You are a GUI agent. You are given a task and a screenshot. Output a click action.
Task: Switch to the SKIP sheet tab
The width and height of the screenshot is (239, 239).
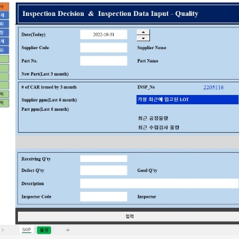point(27,230)
